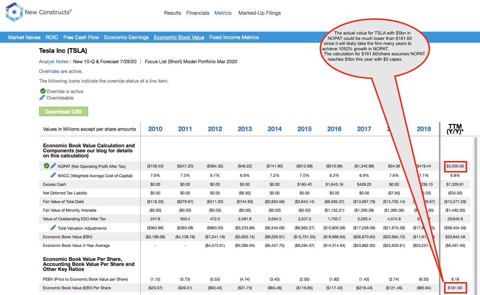Click the Download CSV button
Image resolution: width=480 pixels, height=295 pixels.
click(x=64, y=112)
